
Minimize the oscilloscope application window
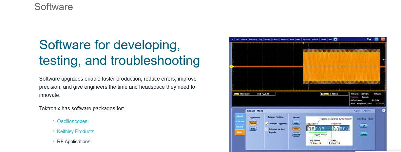[376, 39]
